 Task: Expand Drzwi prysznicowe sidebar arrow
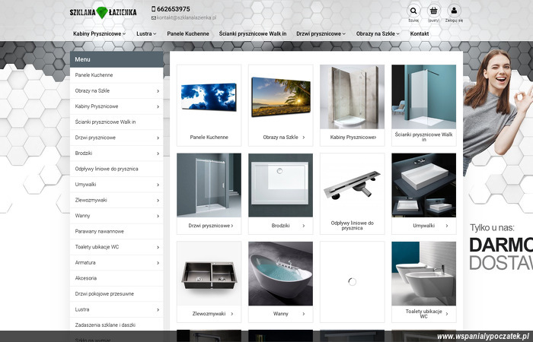[x=158, y=138]
